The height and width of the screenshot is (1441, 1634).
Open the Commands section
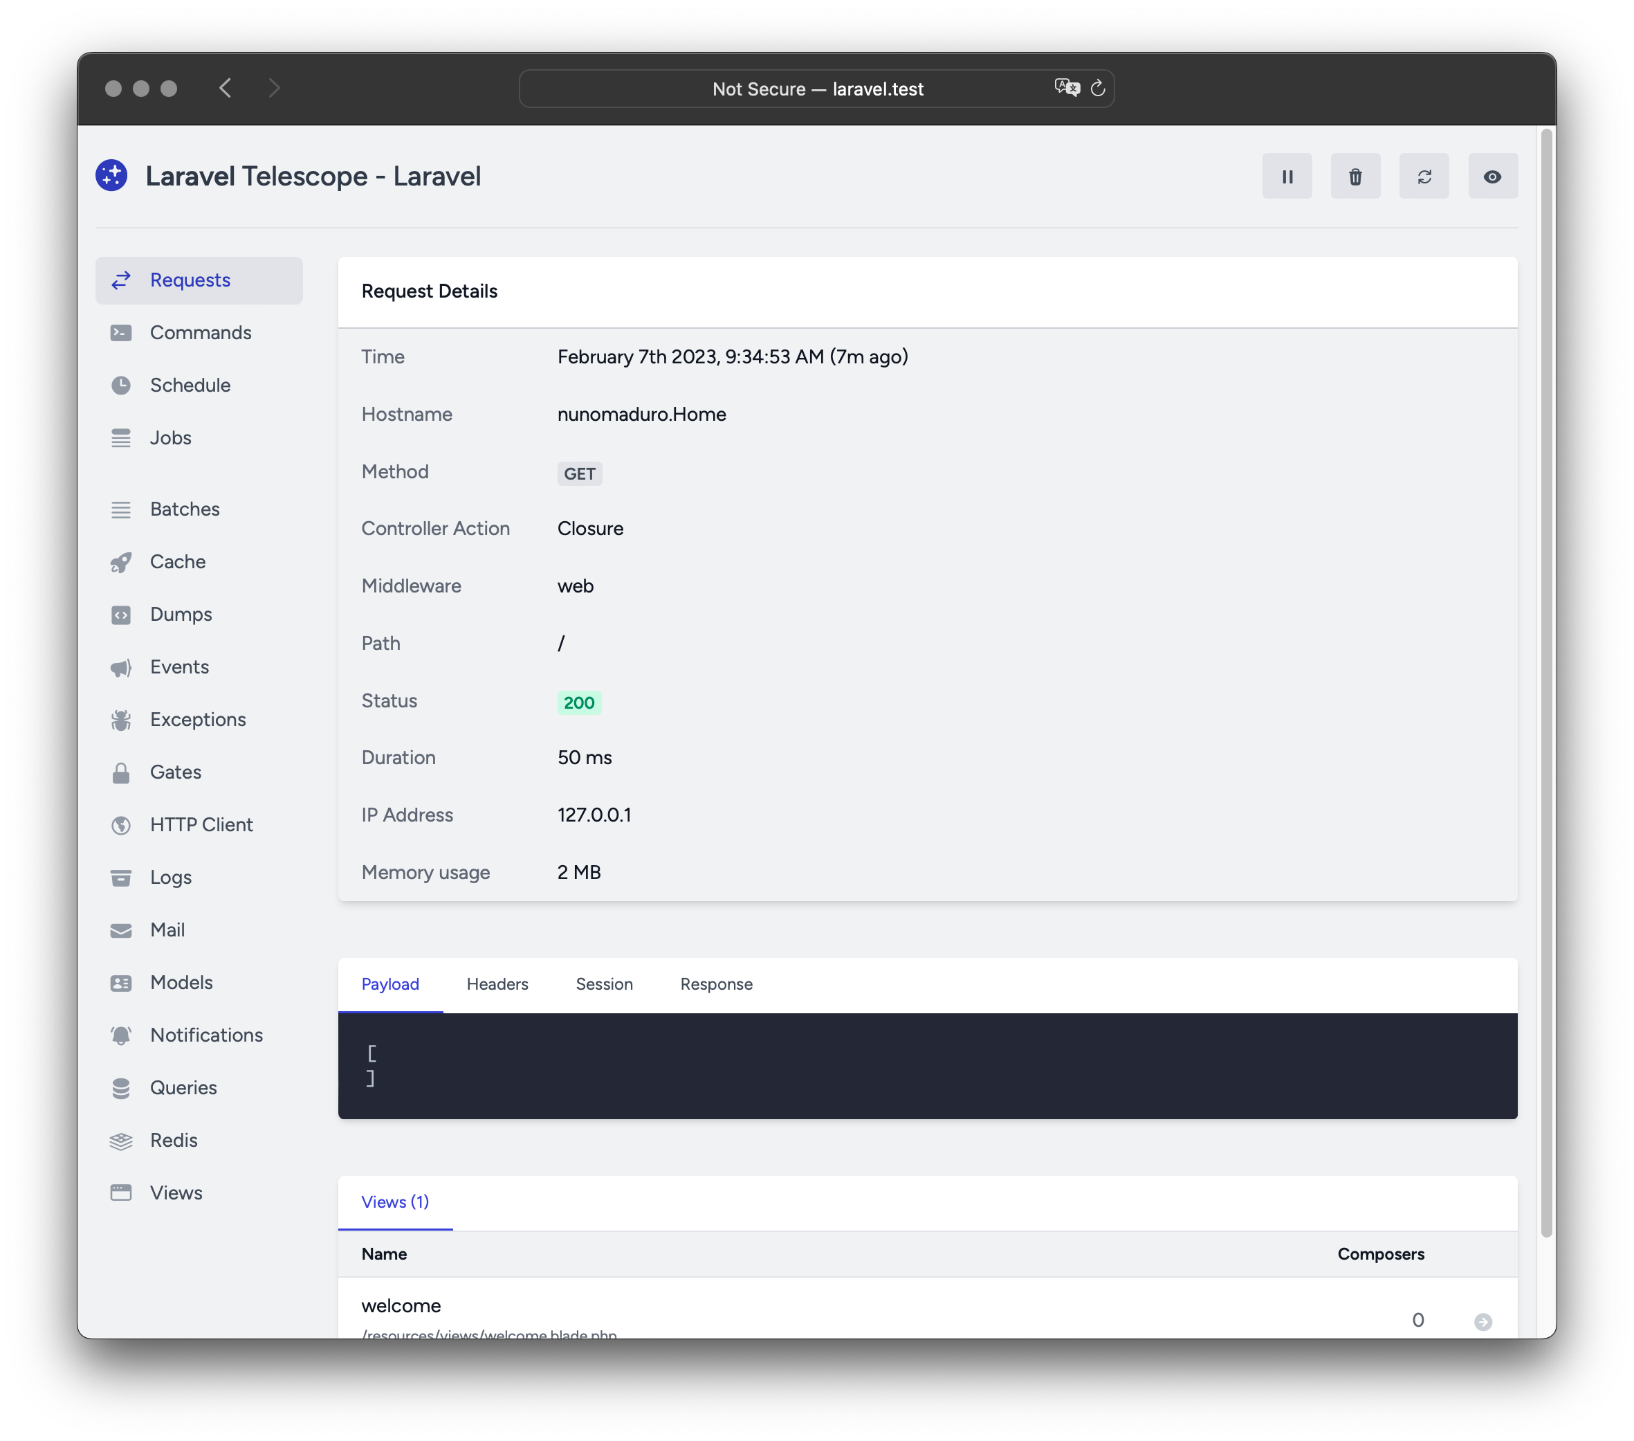pos(201,332)
